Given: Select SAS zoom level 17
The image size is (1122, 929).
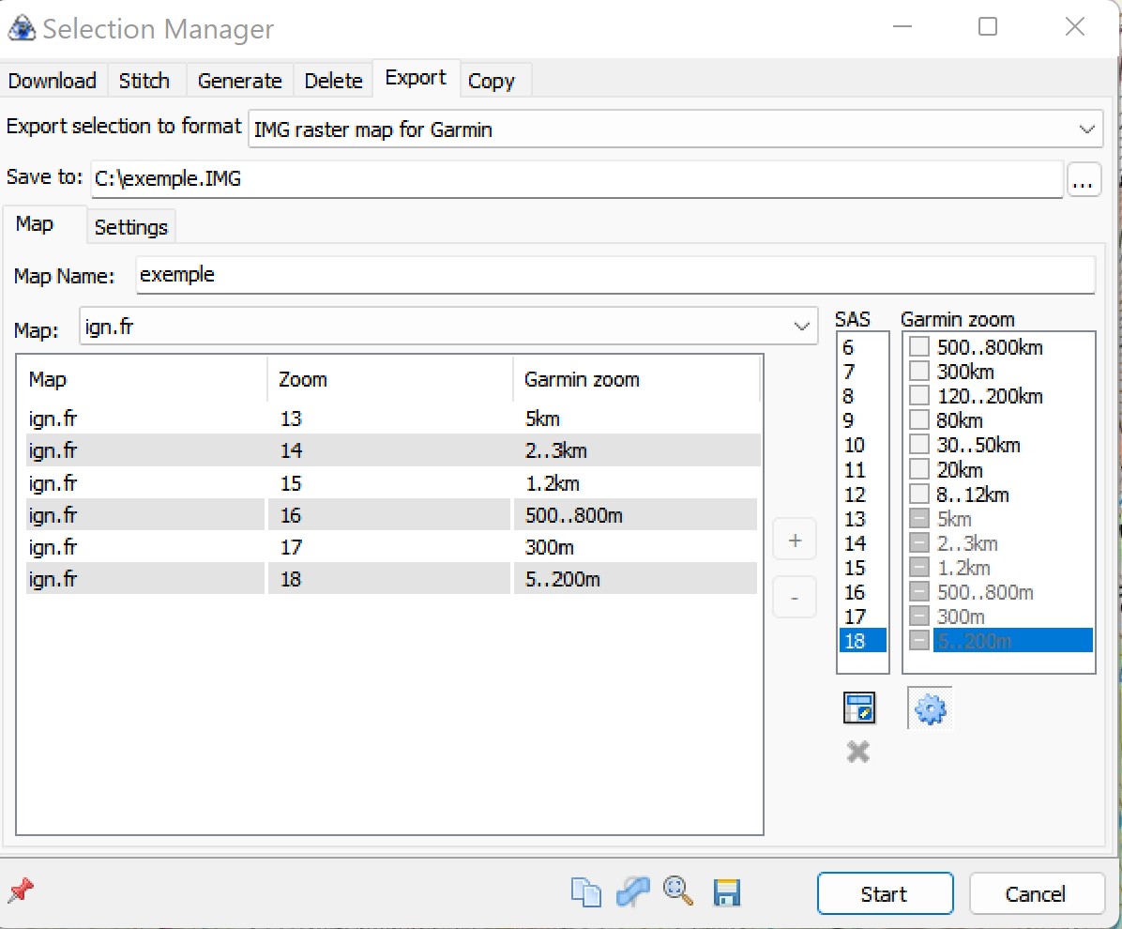Looking at the screenshot, I should (x=862, y=616).
